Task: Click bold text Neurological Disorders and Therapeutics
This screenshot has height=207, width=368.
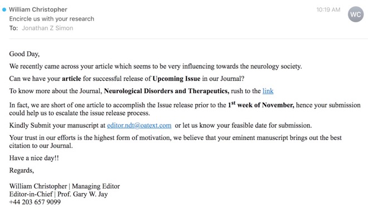Action: click(x=166, y=91)
